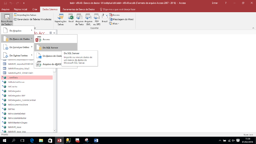Open Nova Fonte de Dados dropdown

(x=7, y=20)
